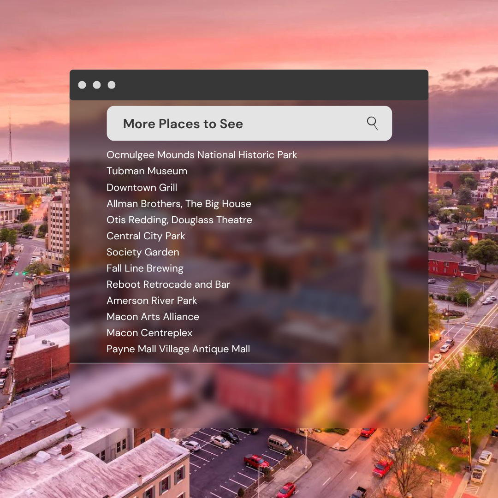Choose Amerson River Park

tap(152, 301)
